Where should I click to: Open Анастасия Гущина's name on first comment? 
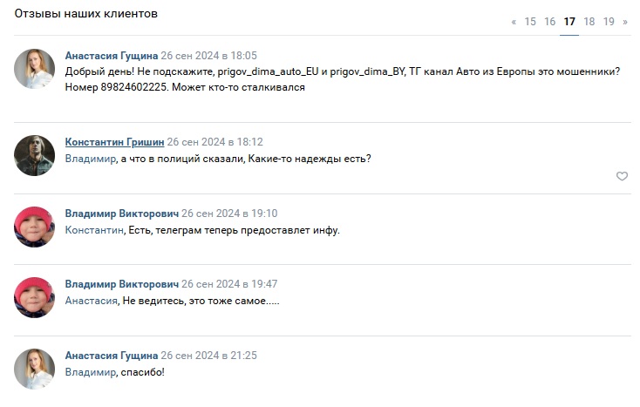click(x=112, y=56)
